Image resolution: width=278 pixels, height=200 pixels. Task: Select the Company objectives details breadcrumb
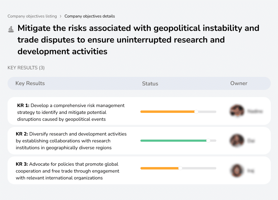(90, 16)
